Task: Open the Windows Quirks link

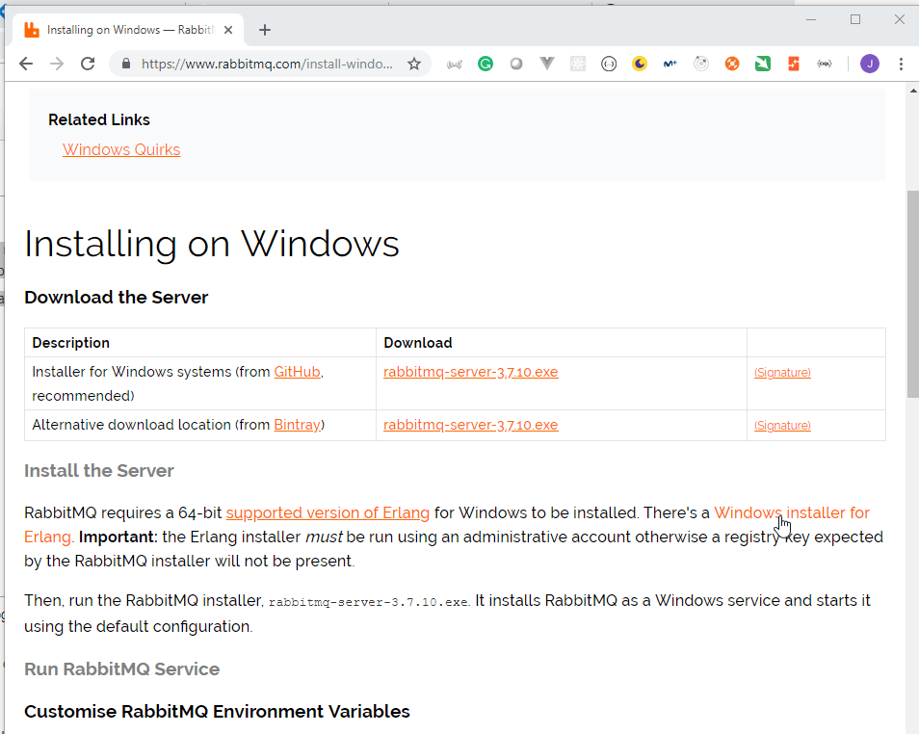Action: click(121, 149)
